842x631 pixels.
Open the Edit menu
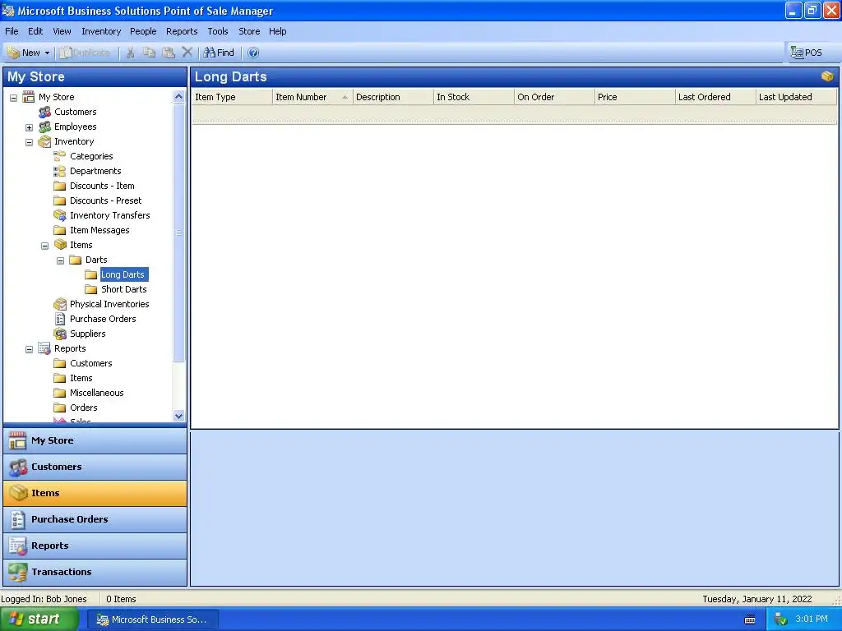pos(35,31)
